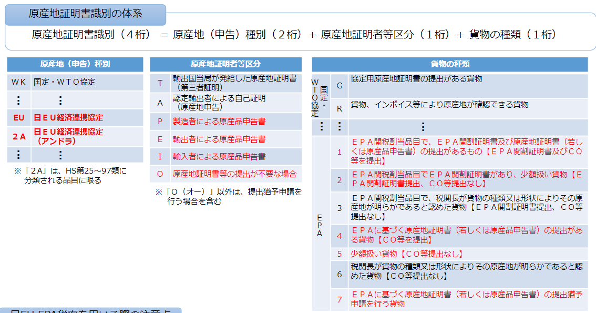This screenshot has height=313, width=596.
Task: Select 少額扱い貨物 row number 5
Action: point(459,254)
